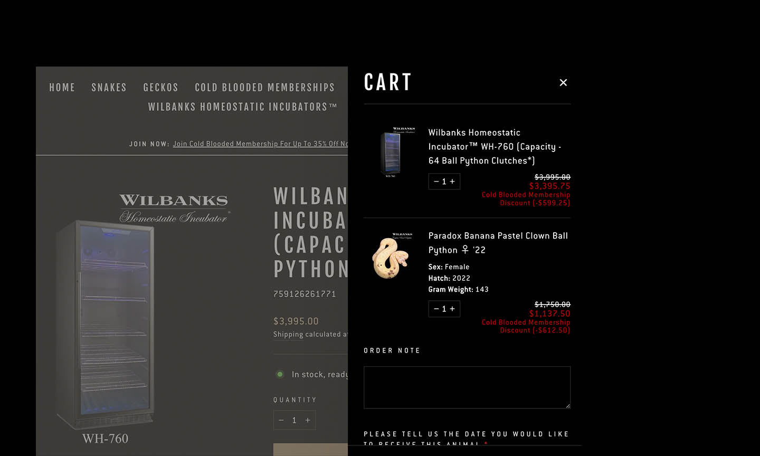Open the Home menu item

[x=62, y=88]
